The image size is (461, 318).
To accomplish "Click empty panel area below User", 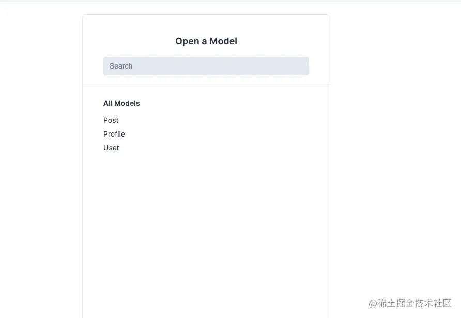I will pos(206,229).
